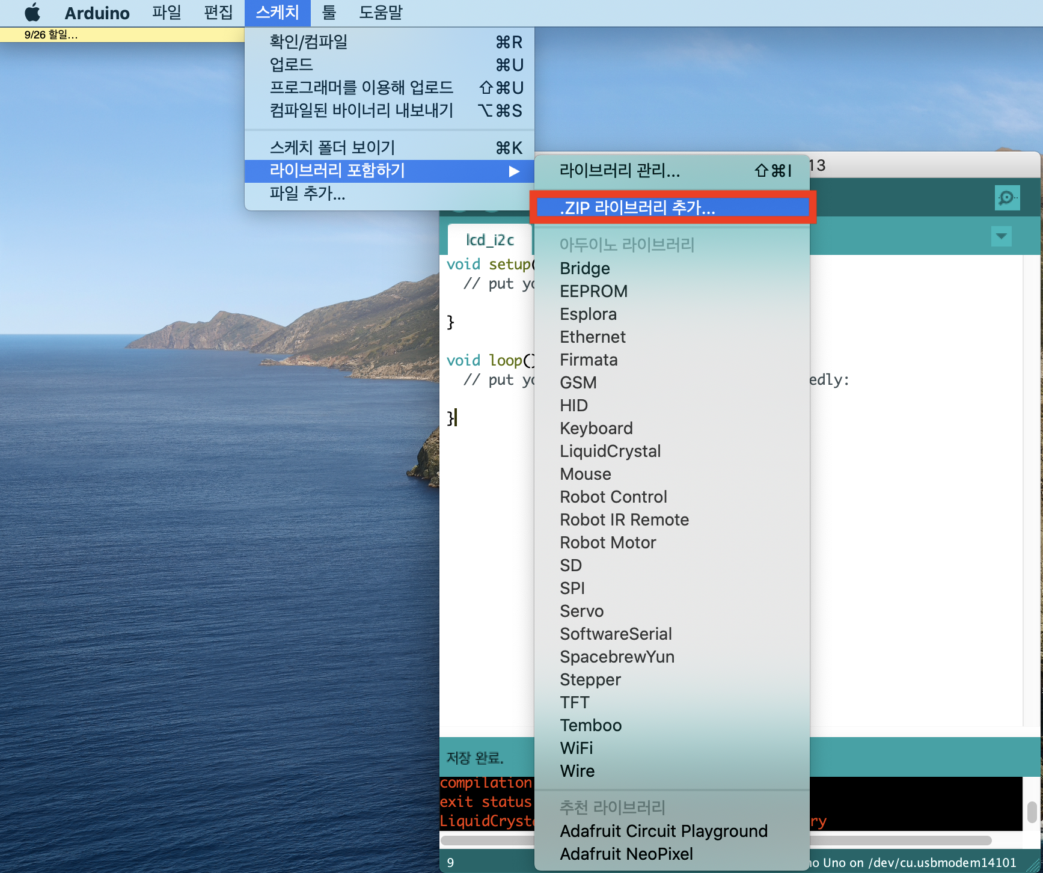This screenshot has width=1043, height=873.
Task: Open the Arduino application menu
Action: coord(97,13)
